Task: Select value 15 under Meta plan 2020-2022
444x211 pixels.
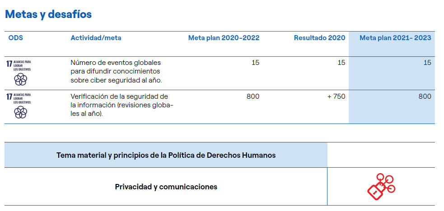Action: click(255, 63)
